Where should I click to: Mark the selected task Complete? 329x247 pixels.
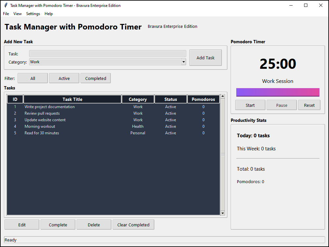point(58,224)
